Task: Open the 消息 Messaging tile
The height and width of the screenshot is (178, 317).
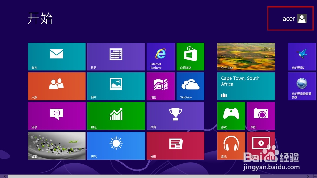Action: pyautogui.click(x=57, y=116)
